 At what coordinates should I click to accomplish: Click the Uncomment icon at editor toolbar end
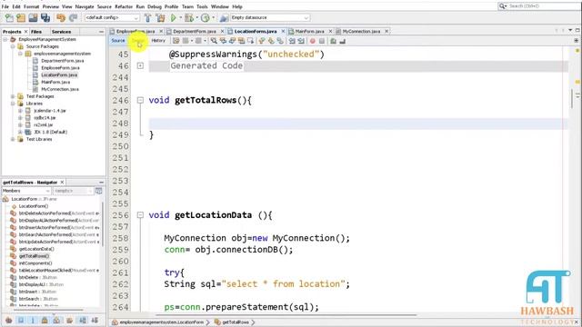[343, 41]
